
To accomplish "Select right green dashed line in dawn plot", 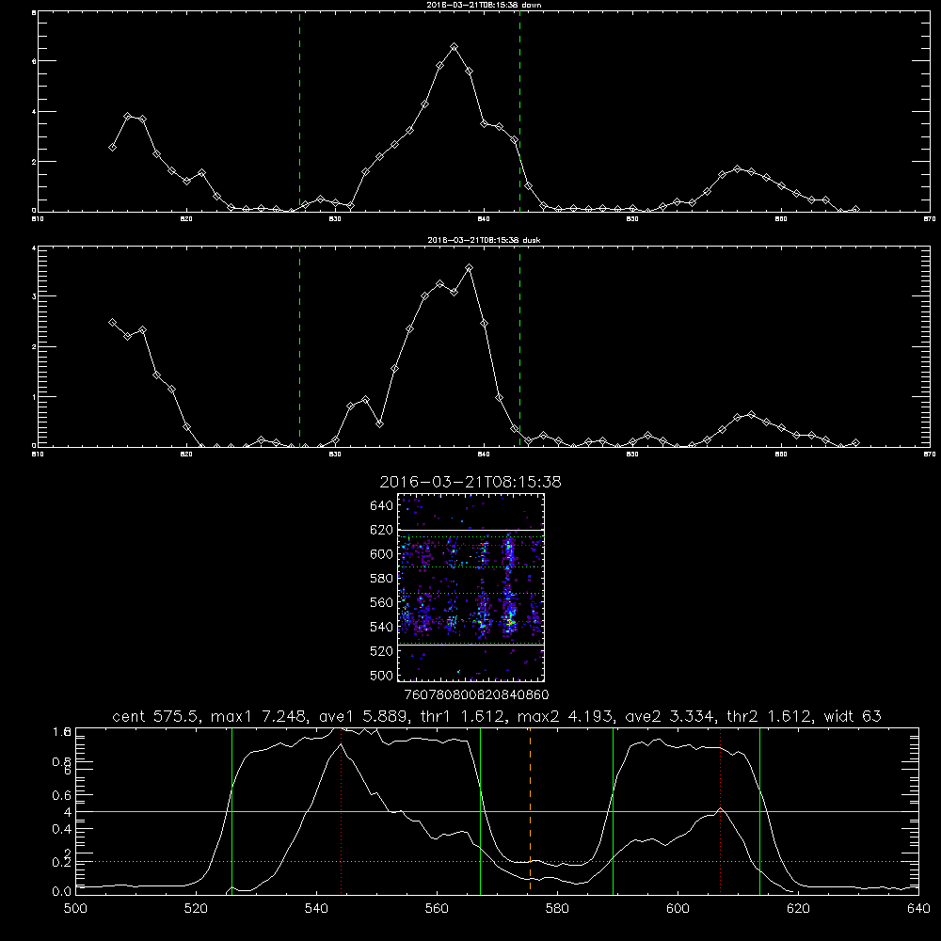I will tap(519, 112).
